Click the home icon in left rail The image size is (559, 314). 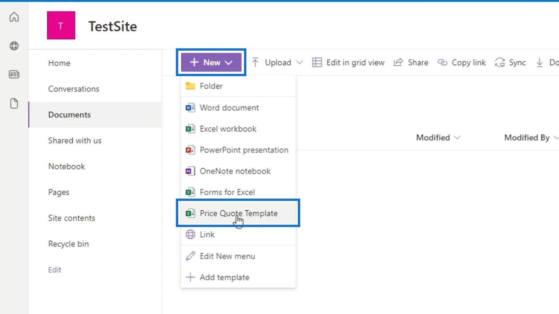(14, 17)
